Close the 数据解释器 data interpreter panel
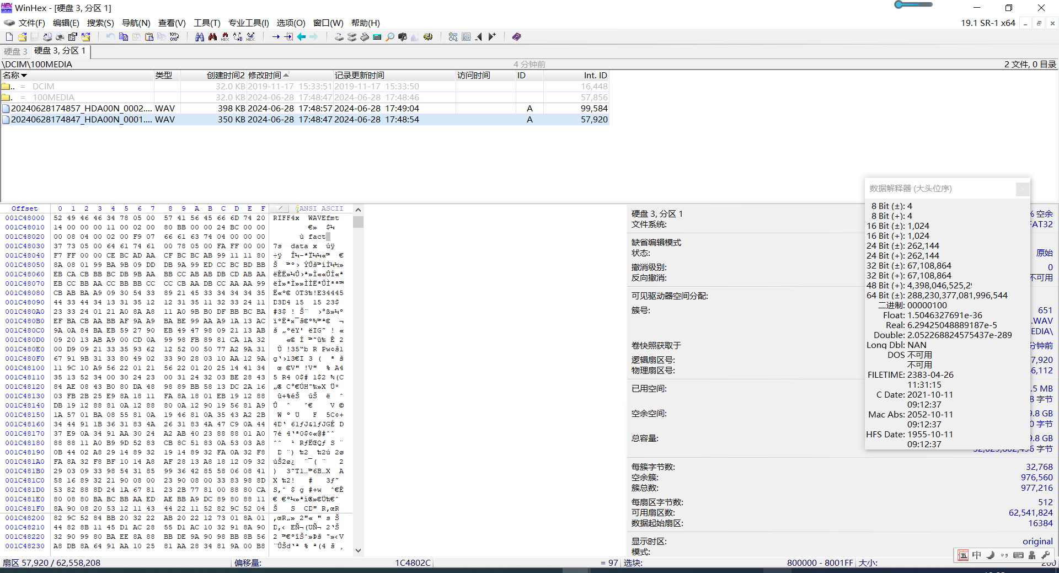 click(1023, 189)
